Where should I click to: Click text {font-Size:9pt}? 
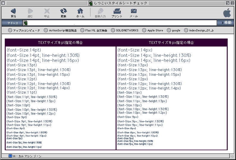(17, 117)
